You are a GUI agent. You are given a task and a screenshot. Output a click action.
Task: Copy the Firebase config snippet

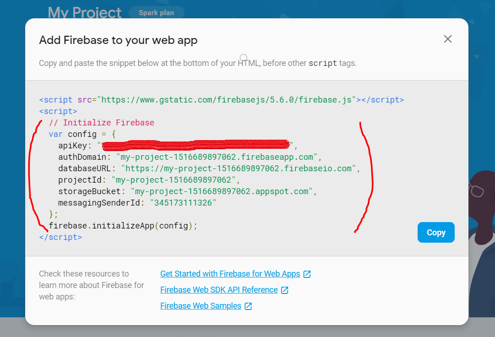436,233
